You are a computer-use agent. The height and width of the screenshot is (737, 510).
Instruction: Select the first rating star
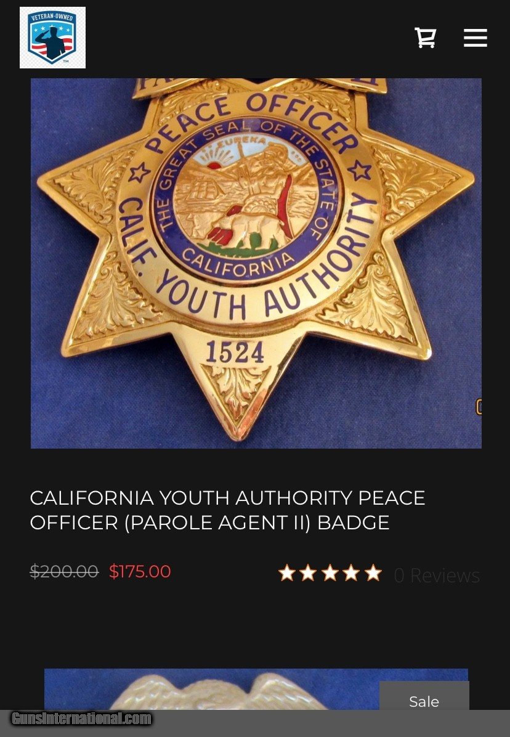[287, 574]
